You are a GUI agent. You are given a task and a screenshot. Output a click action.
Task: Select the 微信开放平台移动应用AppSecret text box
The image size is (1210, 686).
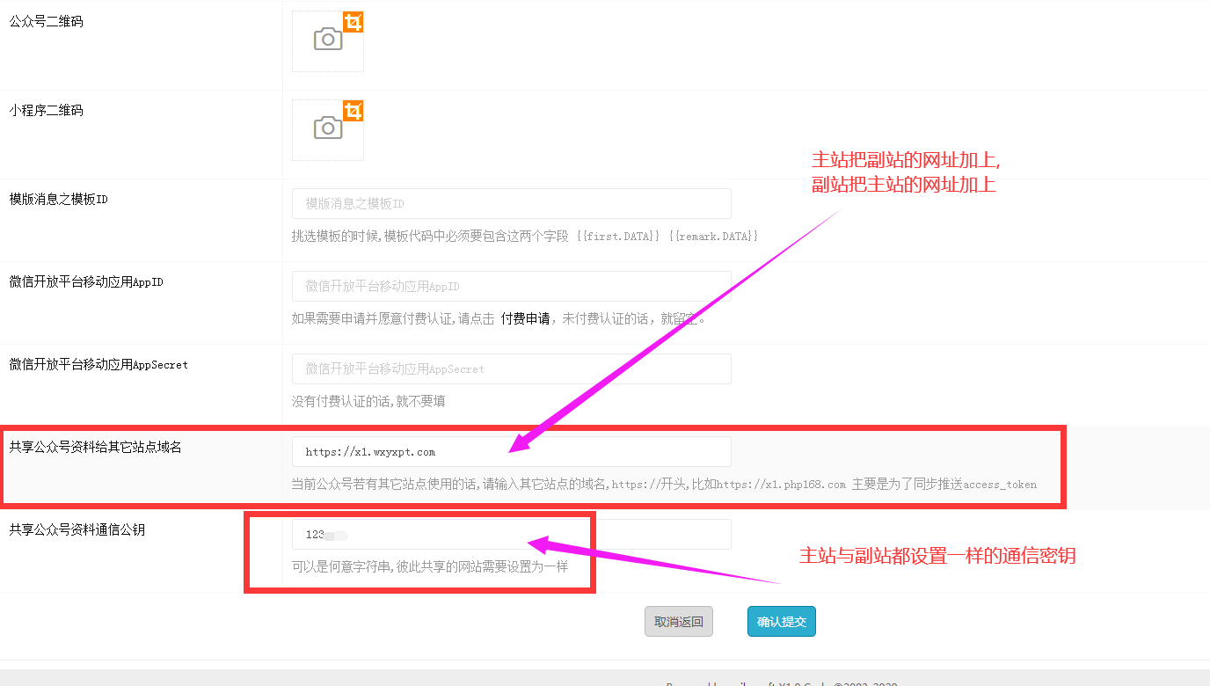(511, 369)
